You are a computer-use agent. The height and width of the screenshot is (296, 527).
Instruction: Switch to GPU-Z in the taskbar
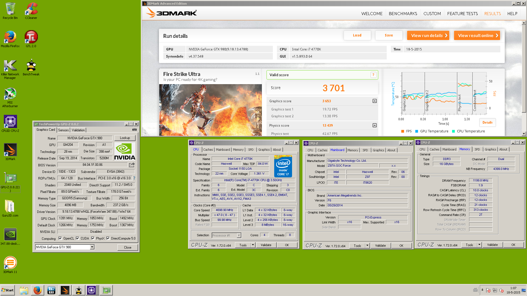106,290
